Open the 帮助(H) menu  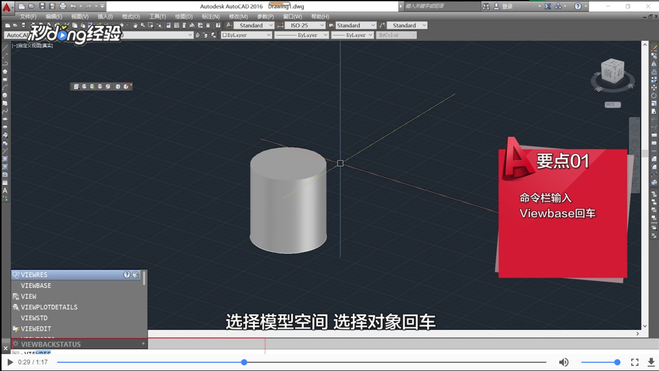click(320, 16)
